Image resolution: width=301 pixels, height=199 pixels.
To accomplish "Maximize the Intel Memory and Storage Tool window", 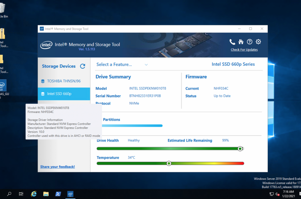I will (250, 29).
